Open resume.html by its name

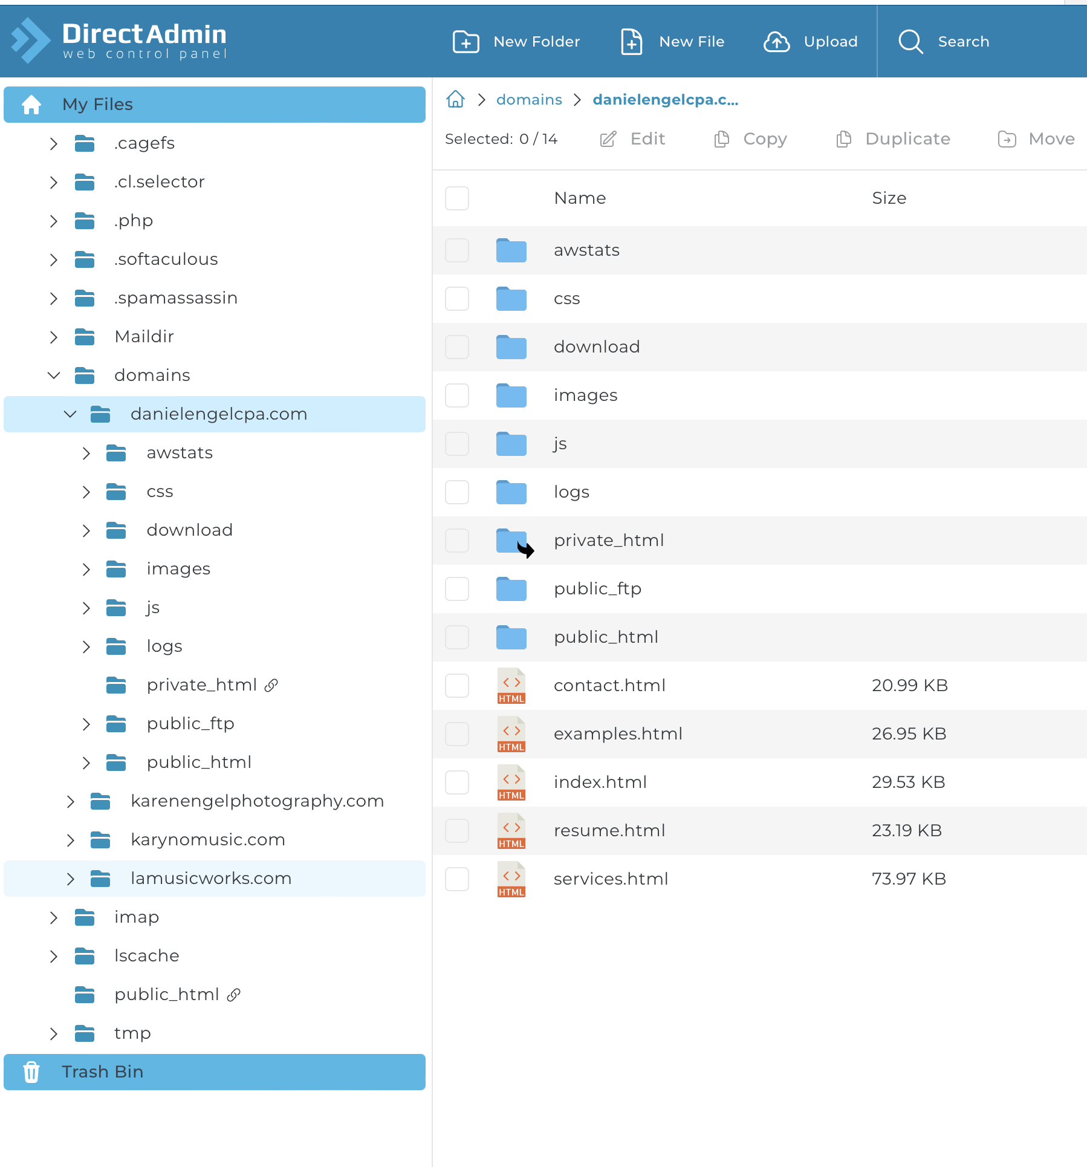pos(609,831)
